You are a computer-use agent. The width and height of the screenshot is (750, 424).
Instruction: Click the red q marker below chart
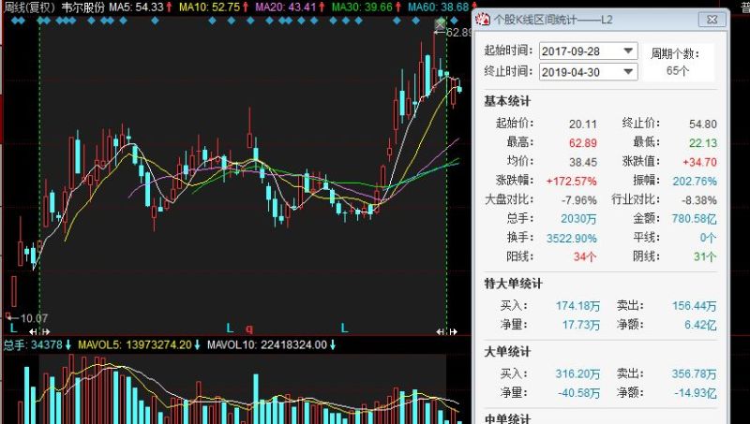click(x=248, y=329)
